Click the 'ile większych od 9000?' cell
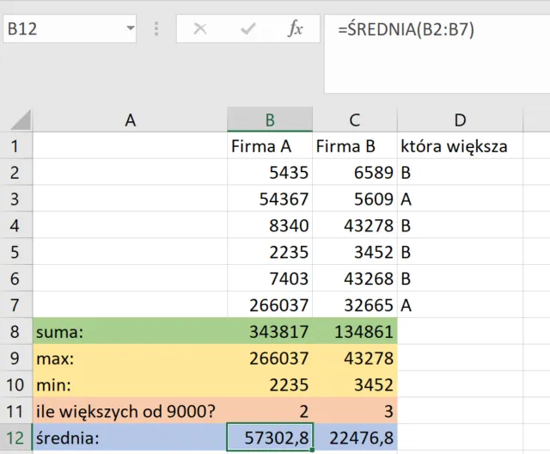This screenshot has width=550, height=454. coord(130,411)
